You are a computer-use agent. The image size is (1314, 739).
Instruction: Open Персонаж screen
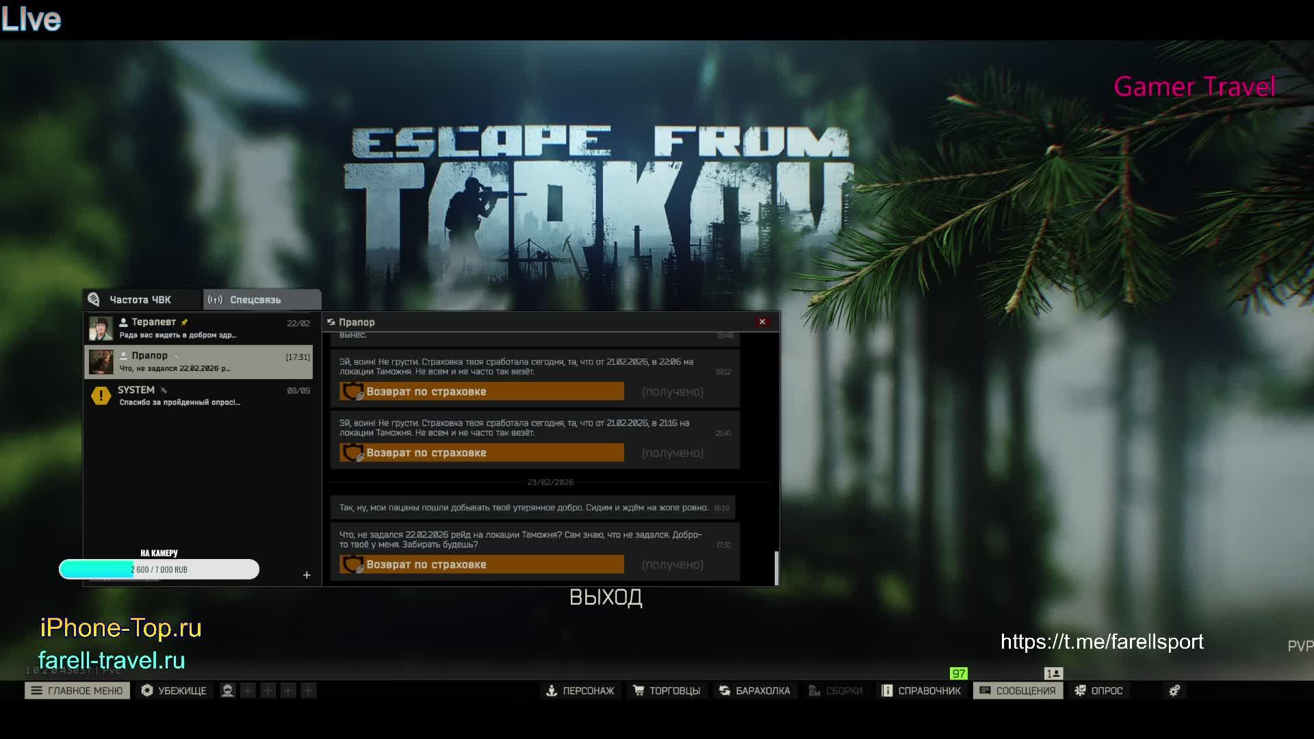(580, 690)
